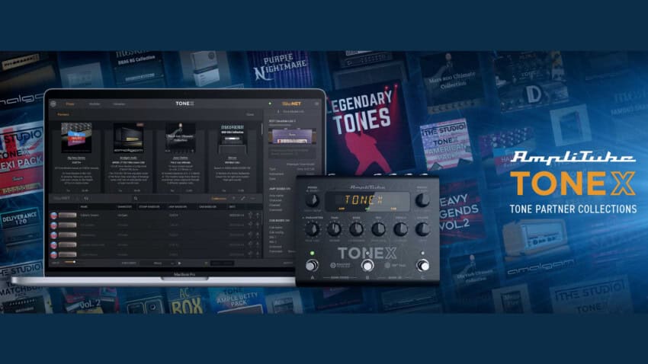The image size is (648, 364).
Task: Click the pencil edit icon beside Collections
Action: coord(243,199)
